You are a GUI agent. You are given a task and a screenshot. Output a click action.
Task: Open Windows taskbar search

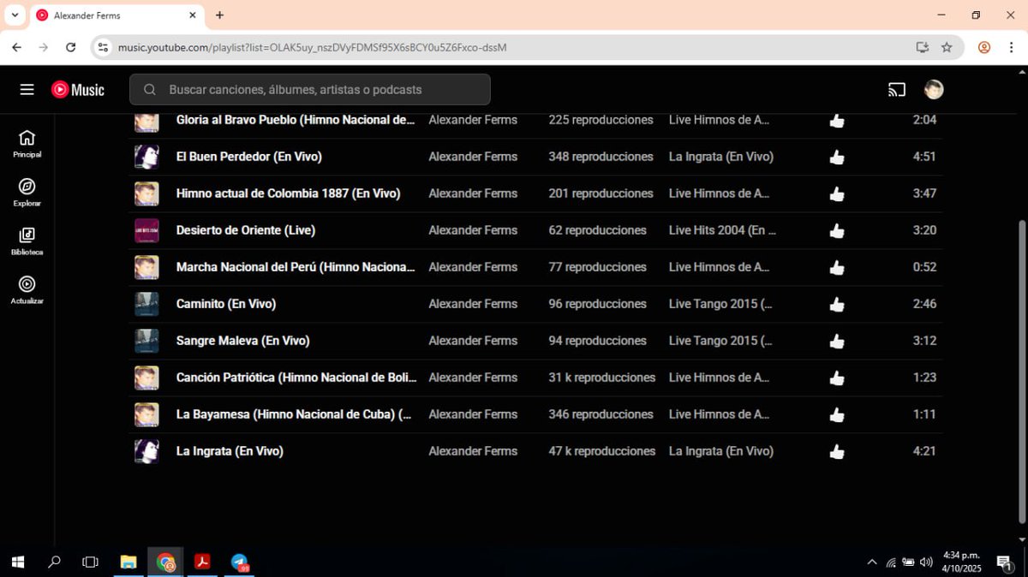tap(54, 562)
